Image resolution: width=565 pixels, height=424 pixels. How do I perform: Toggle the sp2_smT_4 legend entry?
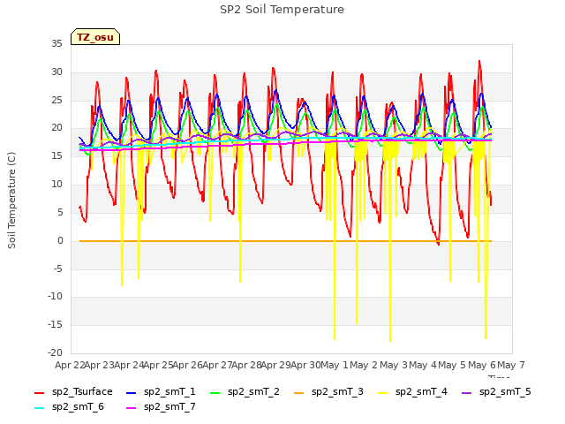(412, 391)
